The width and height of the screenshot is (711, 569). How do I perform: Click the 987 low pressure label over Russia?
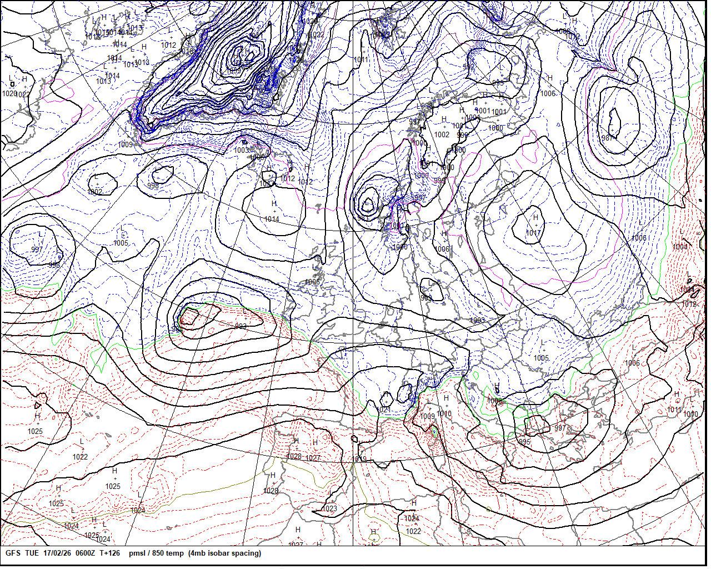(608, 138)
